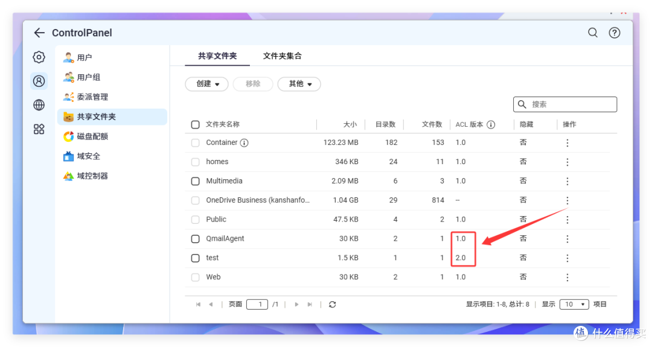
Task: Click the ACL 版本 info icon
Action: [491, 125]
